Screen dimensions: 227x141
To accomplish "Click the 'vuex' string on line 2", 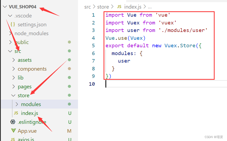I will pos(168,23).
